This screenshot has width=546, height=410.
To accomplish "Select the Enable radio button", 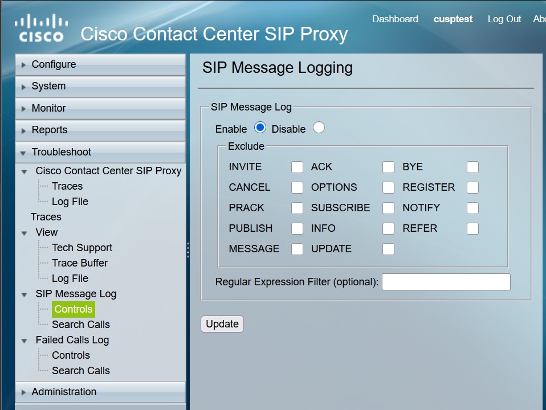I will (x=260, y=128).
